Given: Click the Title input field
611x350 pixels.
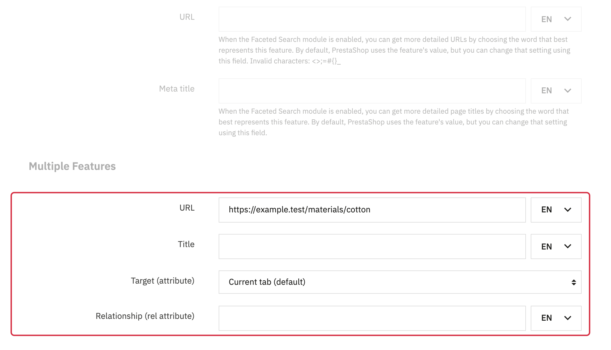Looking at the screenshot, I should [372, 246].
